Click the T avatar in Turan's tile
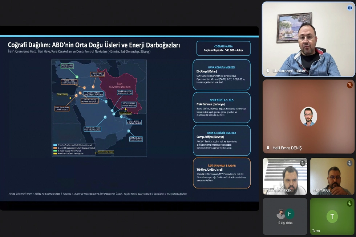The image size is (356, 237). point(332,216)
